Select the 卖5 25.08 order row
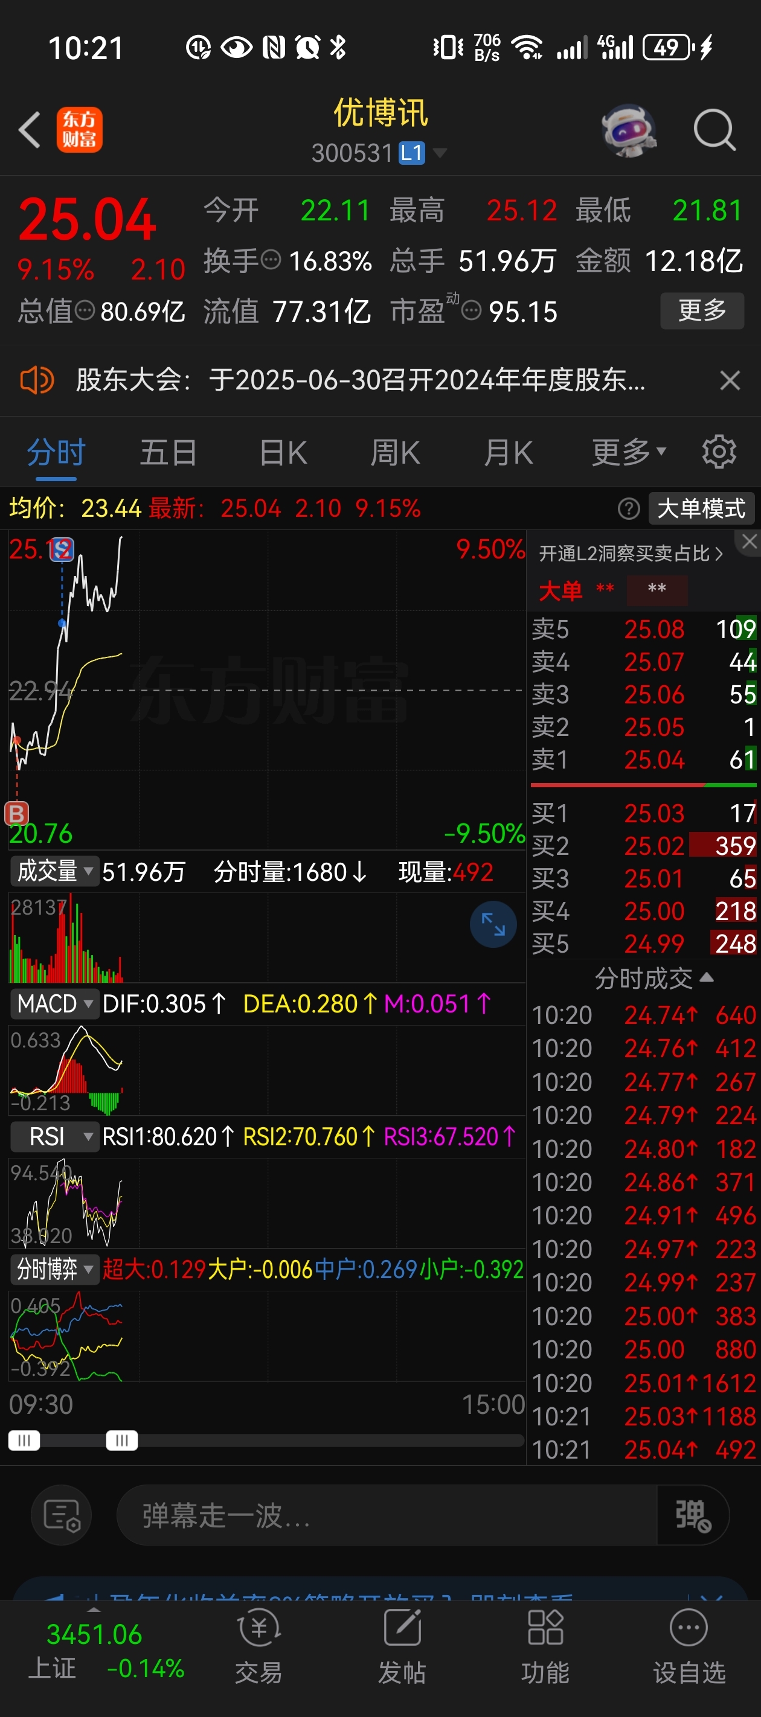Screen dimensions: 761x1717 pos(644,629)
